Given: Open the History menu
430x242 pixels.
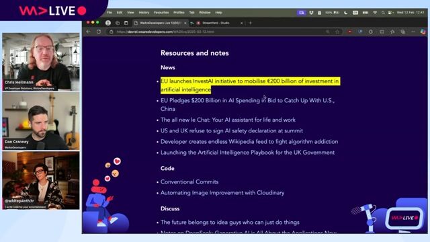Looking at the screenshot, I should coord(144,13).
